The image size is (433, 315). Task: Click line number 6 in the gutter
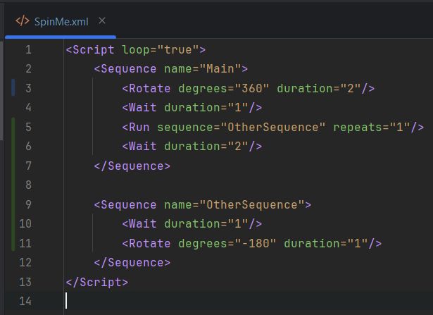point(28,146)
